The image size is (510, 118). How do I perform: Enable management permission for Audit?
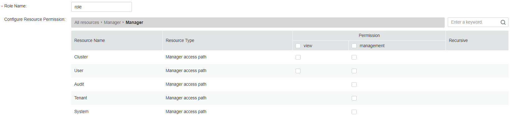354,84
